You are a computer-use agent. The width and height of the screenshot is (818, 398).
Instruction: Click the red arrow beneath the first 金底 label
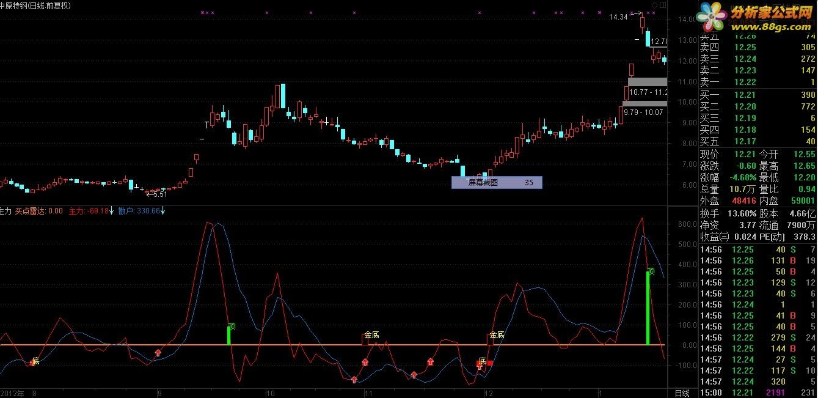(x=365, y=362)
